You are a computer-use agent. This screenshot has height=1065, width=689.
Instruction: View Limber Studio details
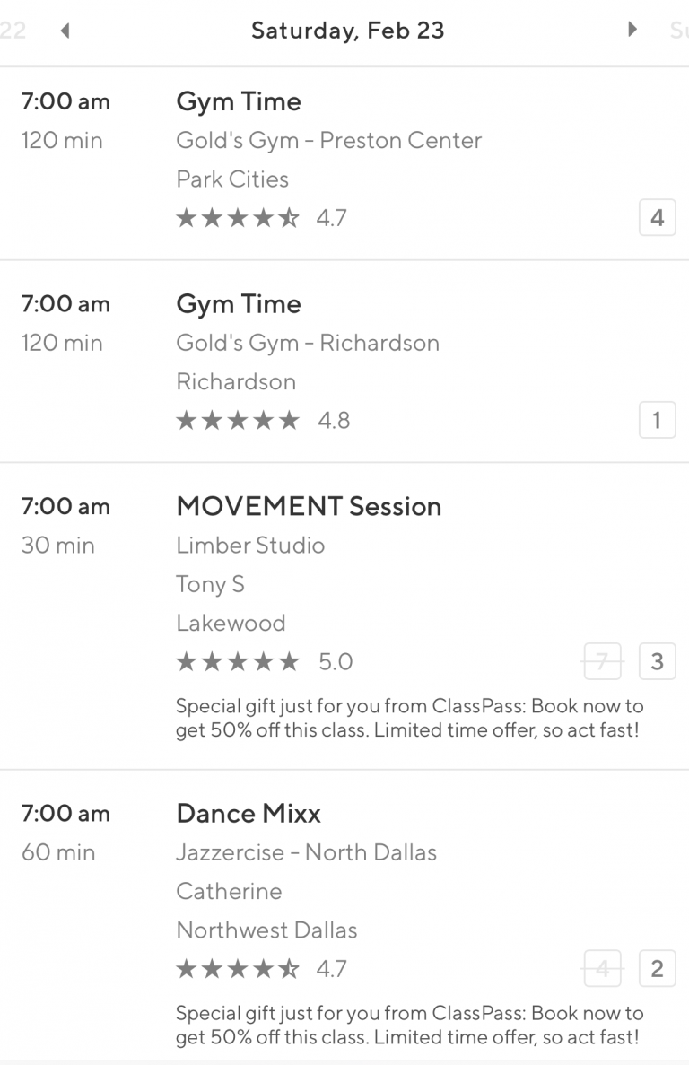(250, 546)
